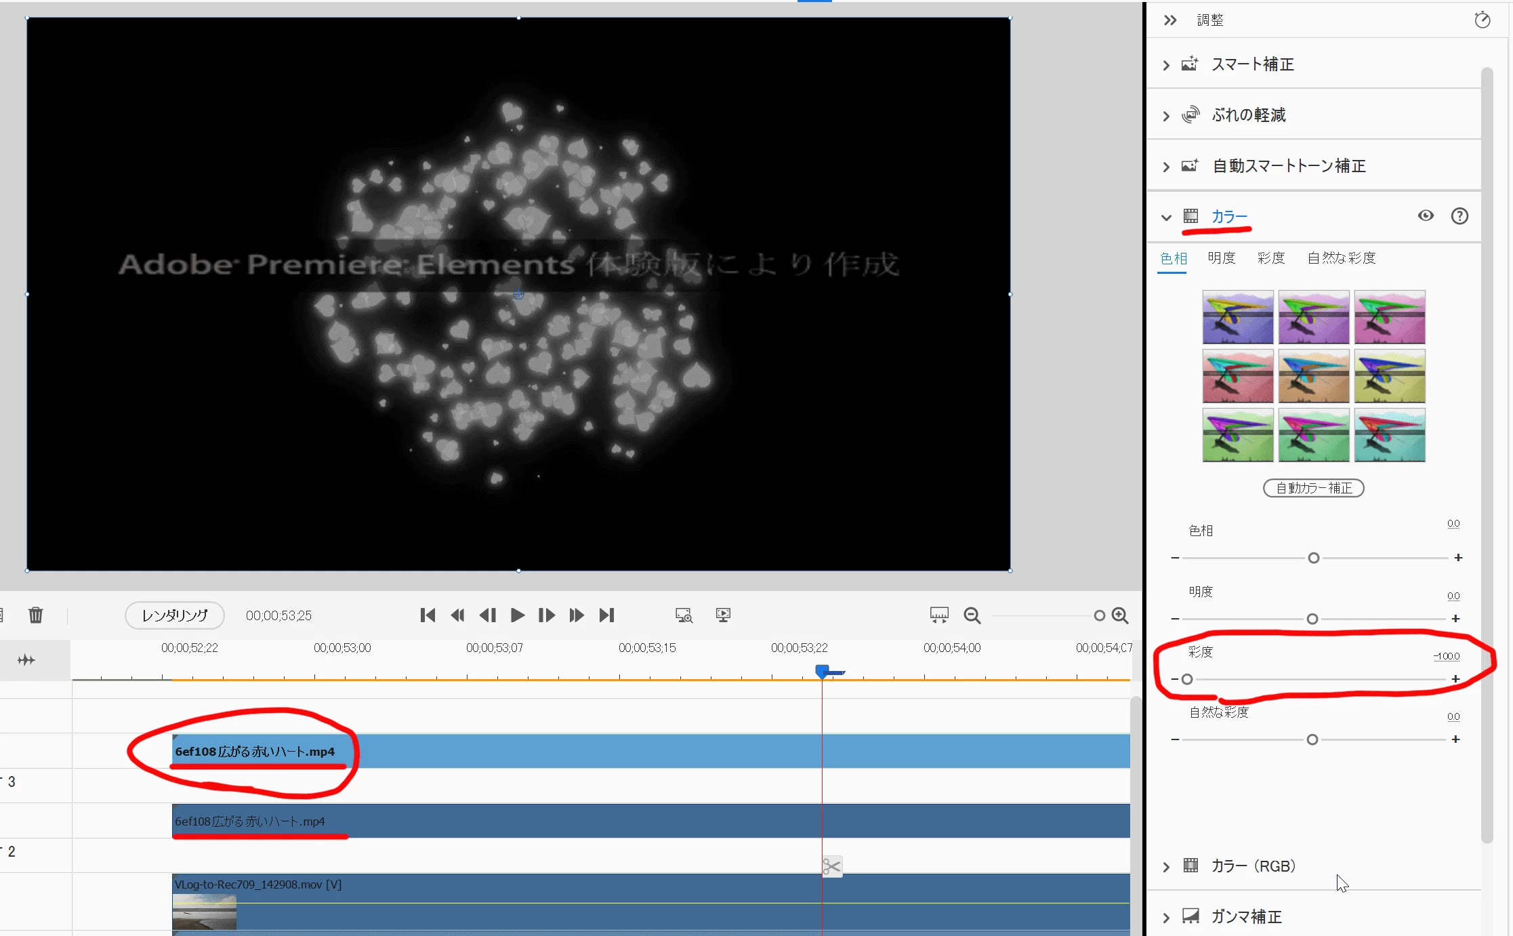Click the scissors split clip icon
This screenshot has width=1513, height=936.
[x=831, y=866]
